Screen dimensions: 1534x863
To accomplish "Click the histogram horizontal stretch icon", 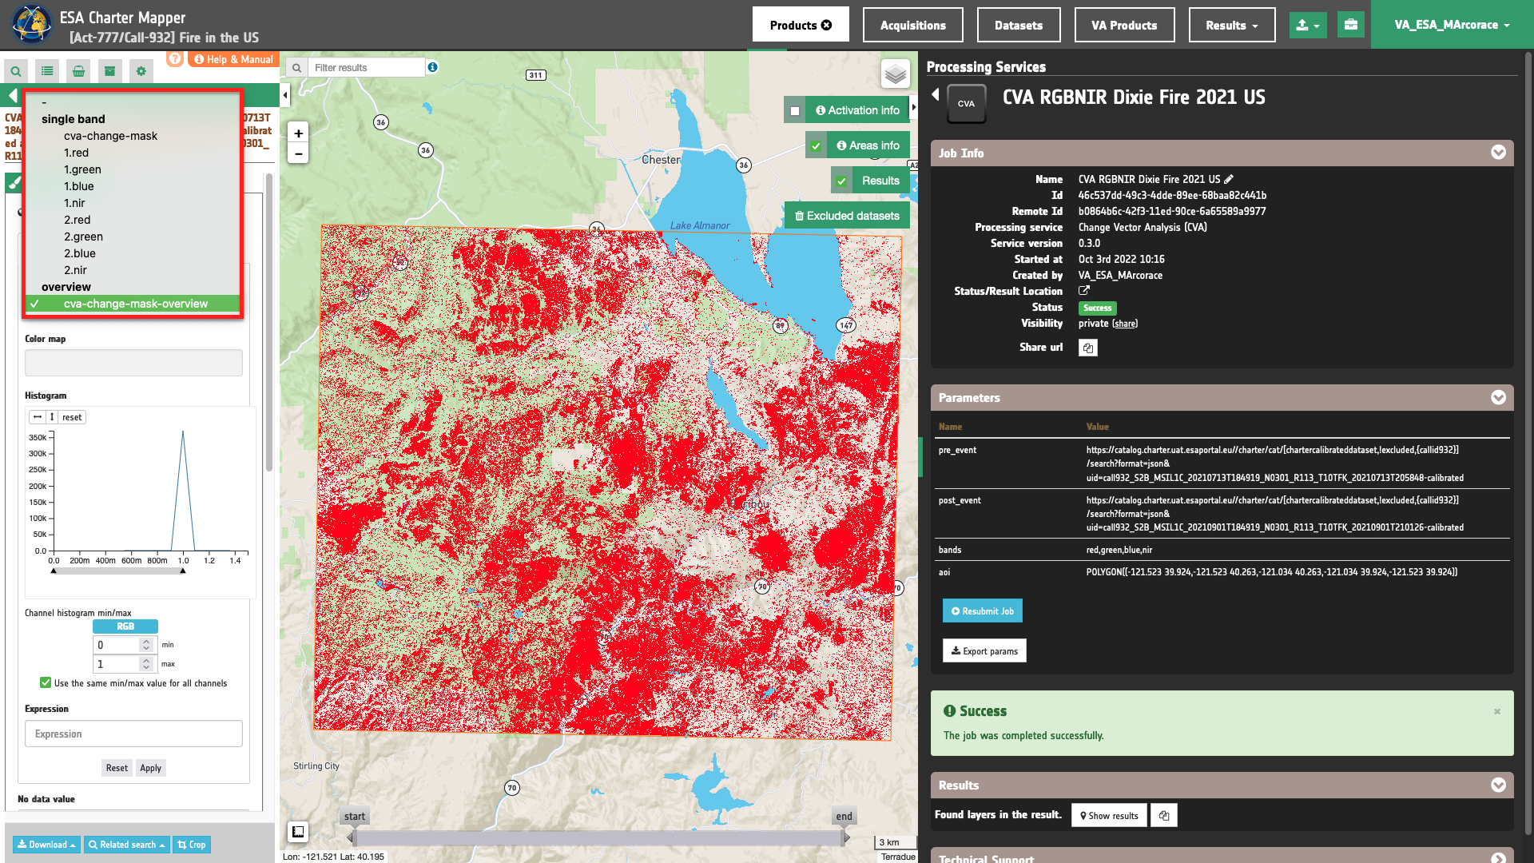I will [x=38, y=417].
